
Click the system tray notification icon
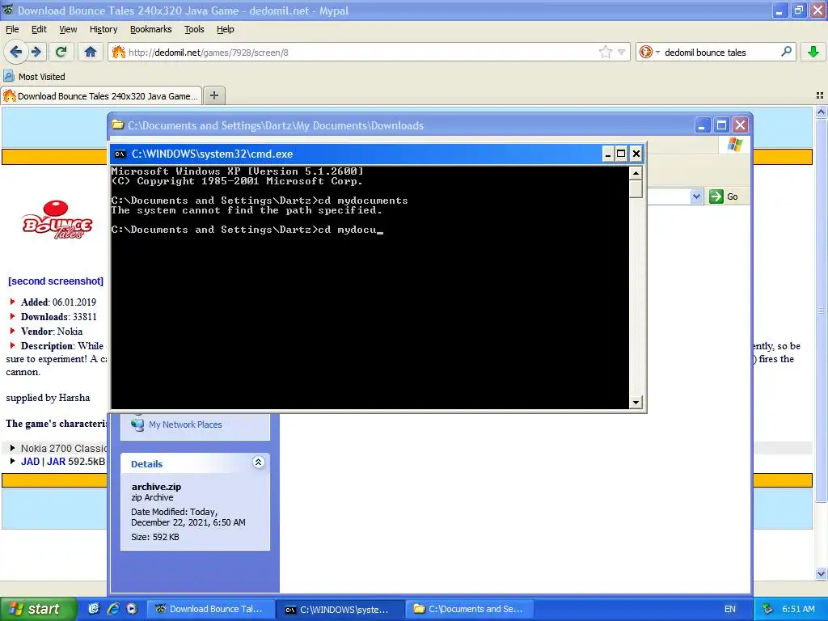768,609
